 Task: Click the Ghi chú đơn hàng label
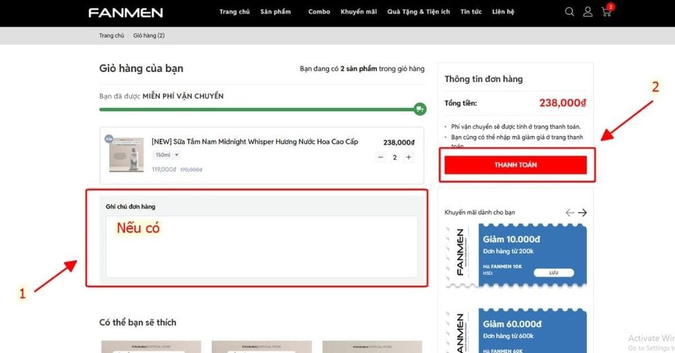click(x=131, y=206)
